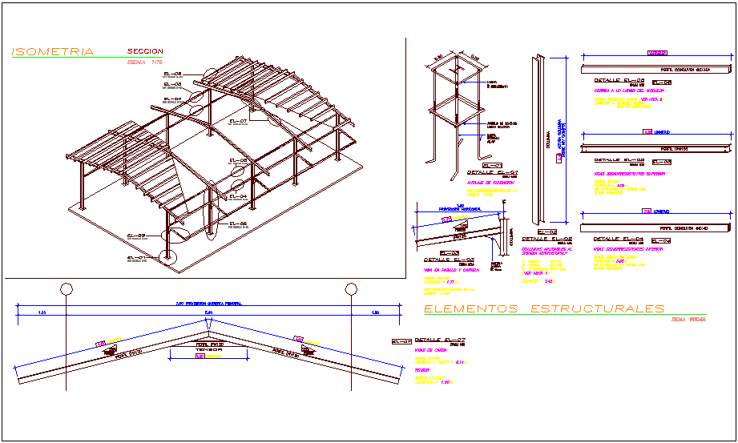Image resolution: width=738 pixels, height=443 pixels.
Task: Select the proyeccion cubierta principal dimension text
Action: (208, 304)
